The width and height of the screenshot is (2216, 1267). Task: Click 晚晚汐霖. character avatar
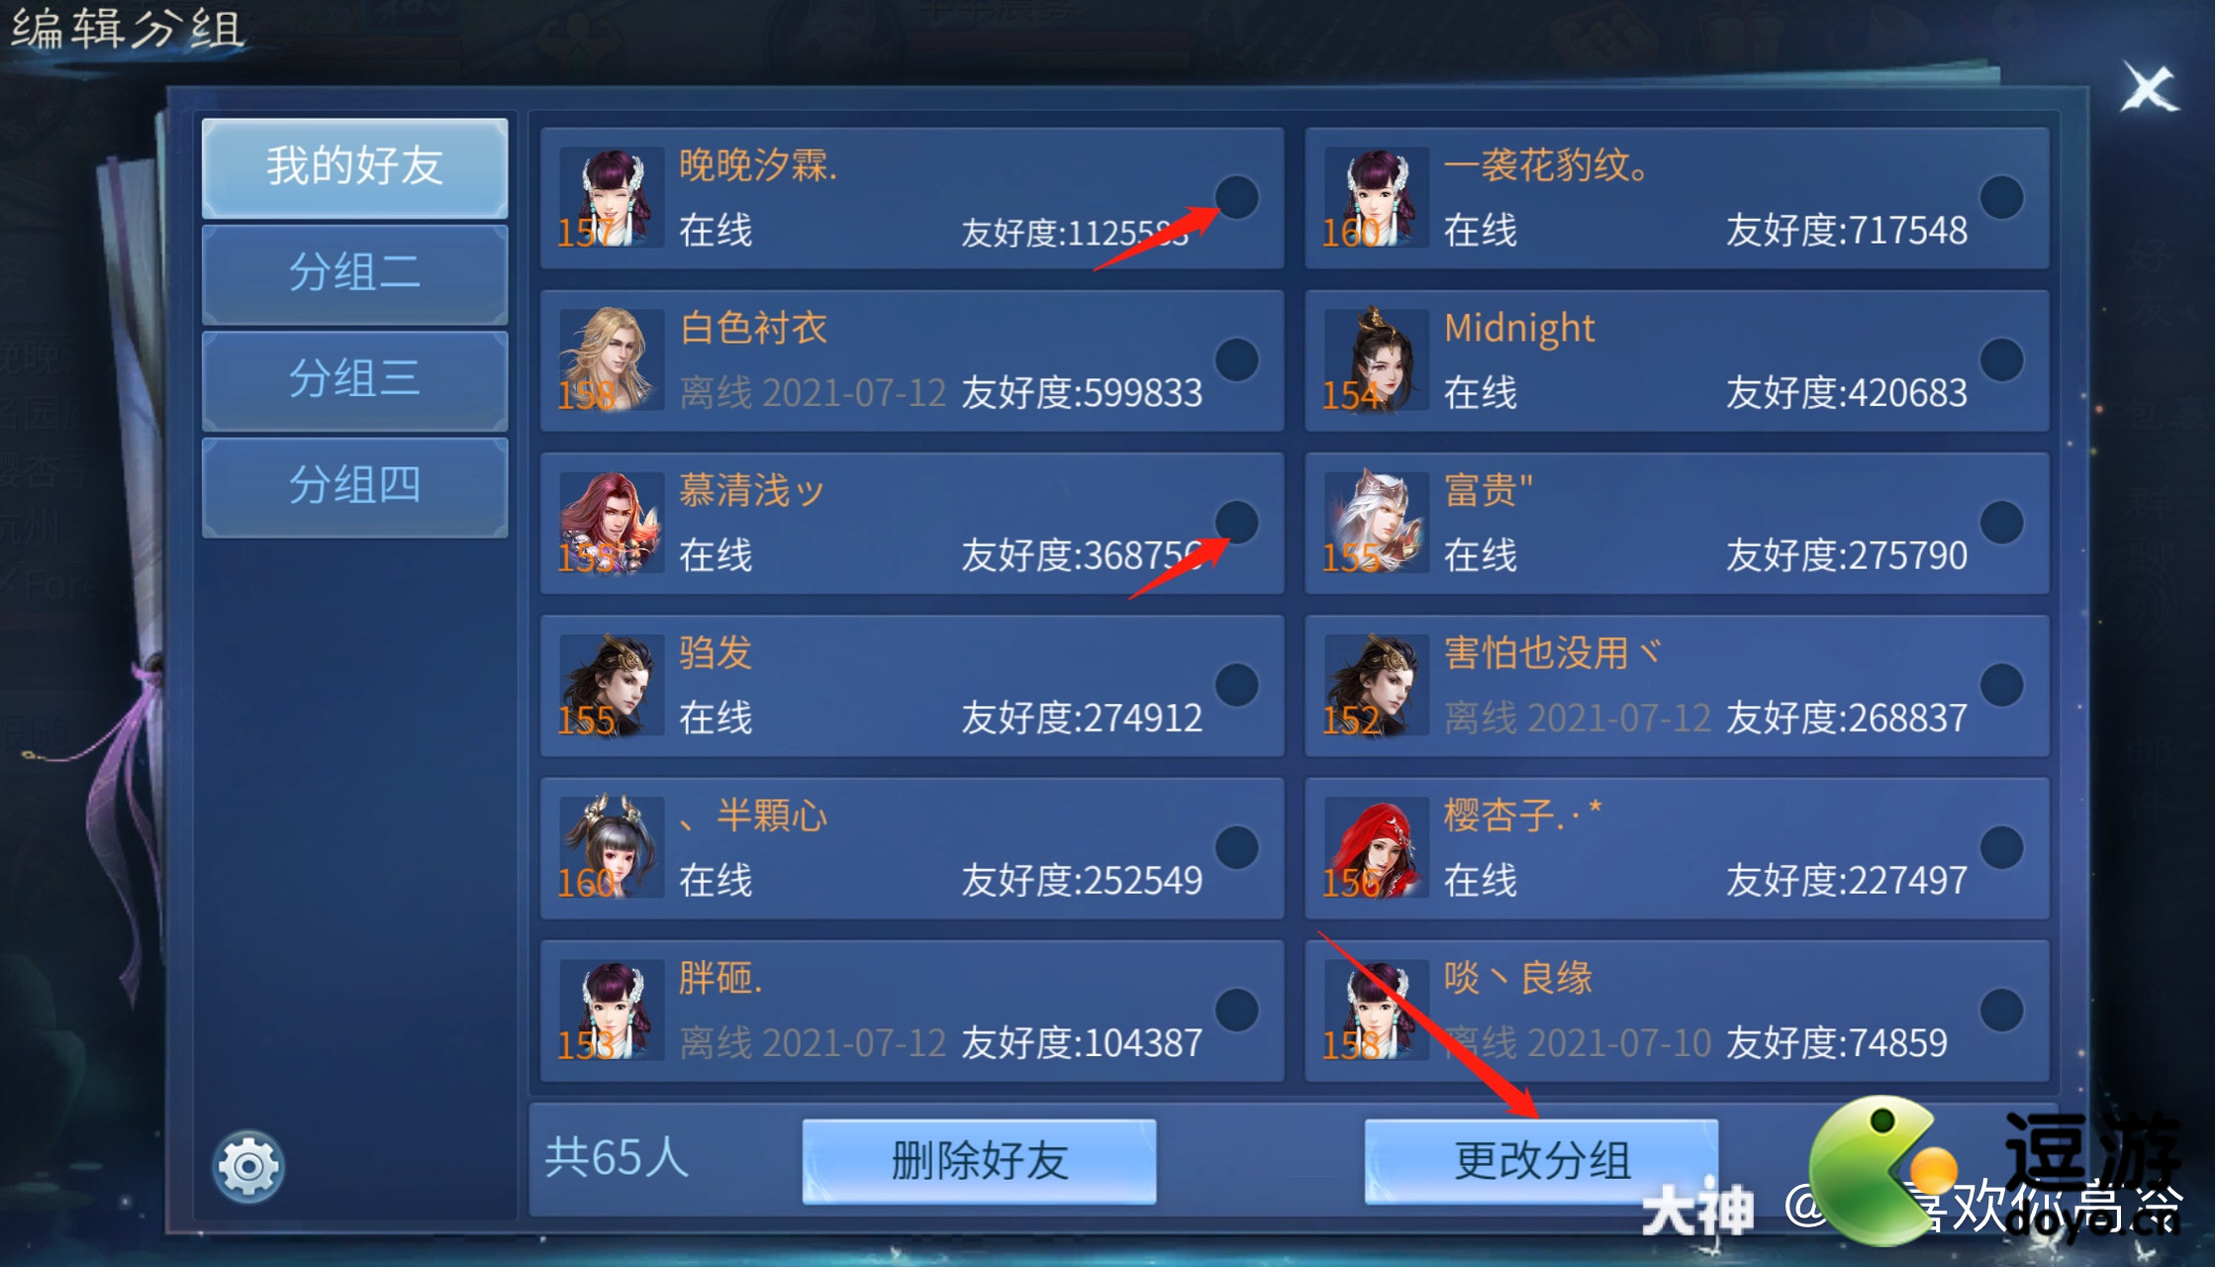(x=611, y=197)
